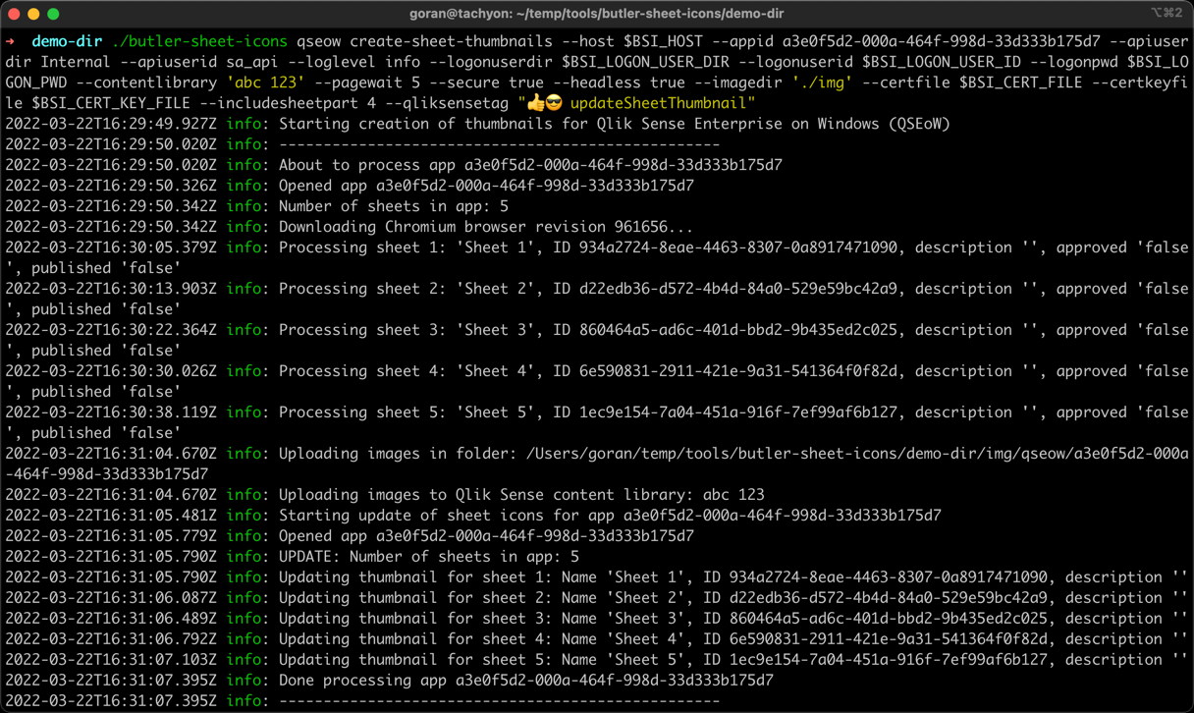Click the sunglasses emoji in the tag

[554, 103]
